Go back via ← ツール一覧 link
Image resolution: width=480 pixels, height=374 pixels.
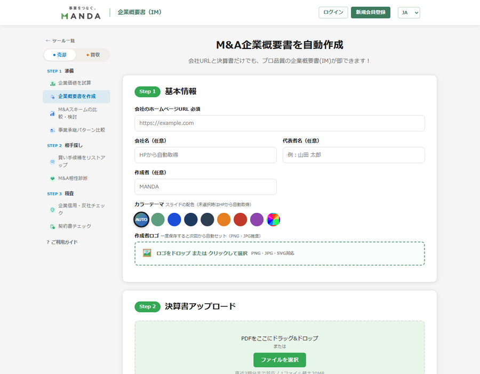pyautogui.click(x=60, y=40)
